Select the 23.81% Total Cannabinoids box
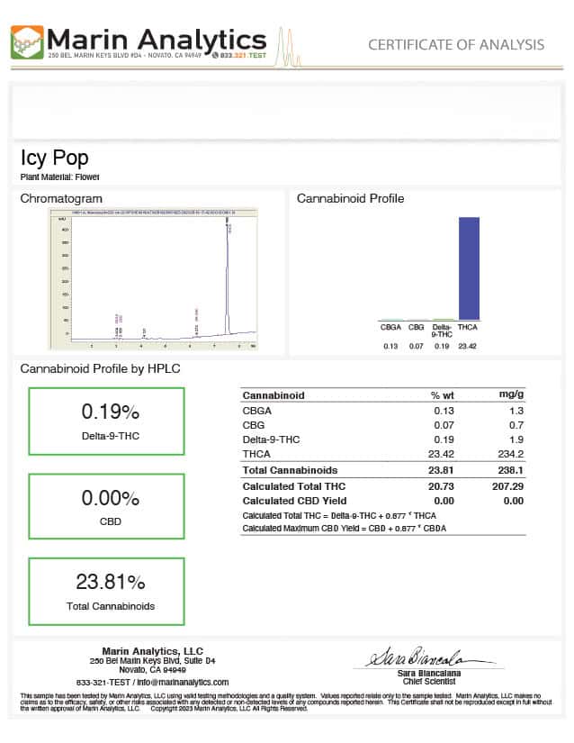 (x=106, y=592)
